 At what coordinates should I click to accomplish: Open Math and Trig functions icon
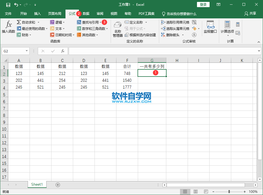point(79,29)
